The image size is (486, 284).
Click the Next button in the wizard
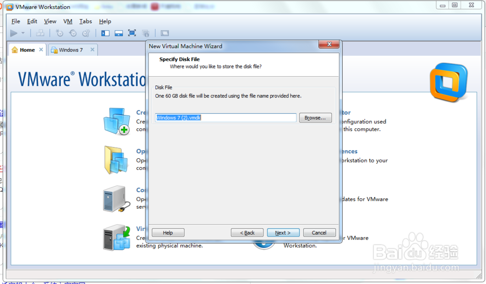283,233
